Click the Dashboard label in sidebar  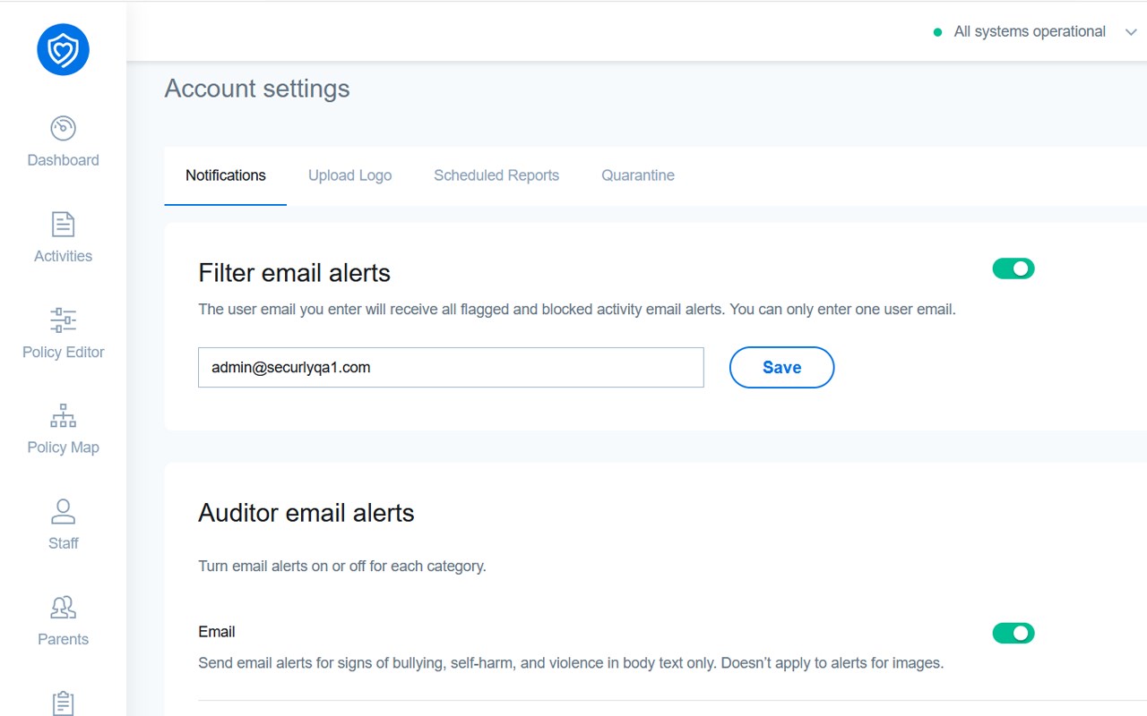(63, 160)
